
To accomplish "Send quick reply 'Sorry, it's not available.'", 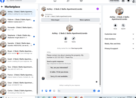I will point(59,76).
